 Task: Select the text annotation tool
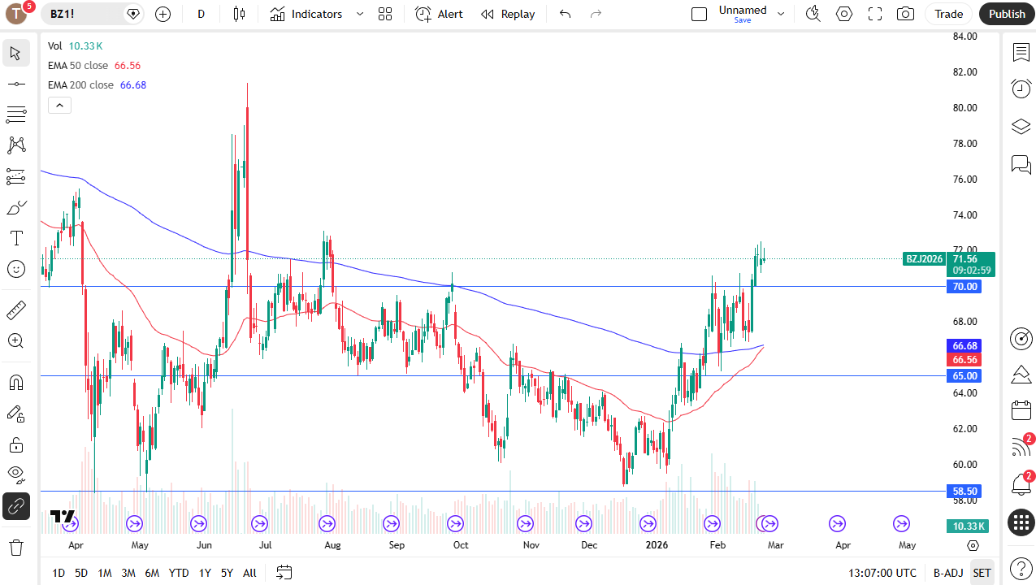[x=15, y=238]
